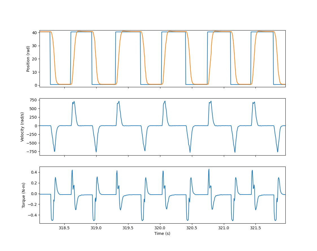
Task: Click the 321.5 time axis tick label
Action: [256, 228]
